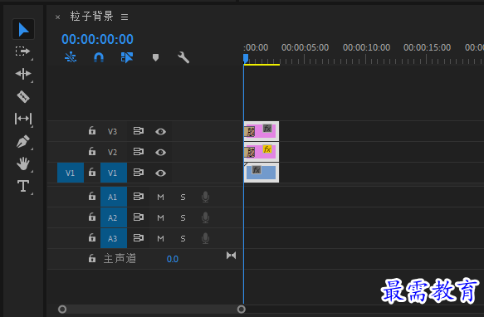Toggle sync lock on A3
This screenshot has height=317, width=484.
pos(139,238)
